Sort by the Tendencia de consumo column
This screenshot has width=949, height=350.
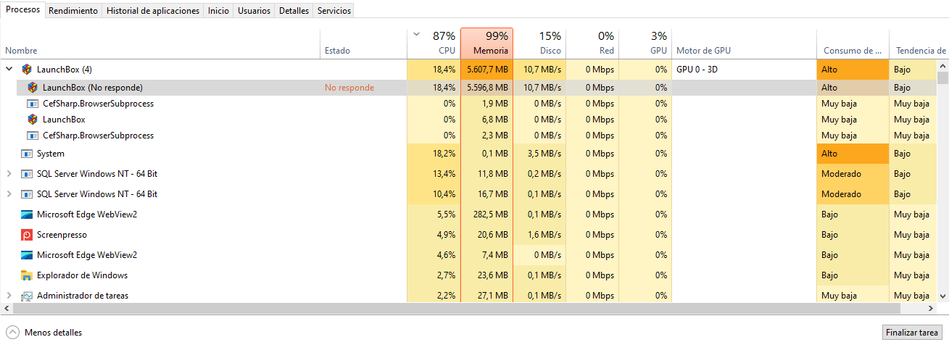[x=919, y=43]
